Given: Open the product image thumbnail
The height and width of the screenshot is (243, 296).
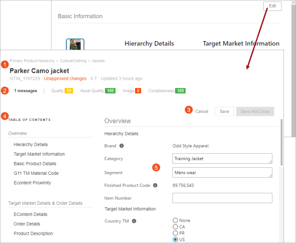Looking at the screenshot, I should tap(75, 44).
